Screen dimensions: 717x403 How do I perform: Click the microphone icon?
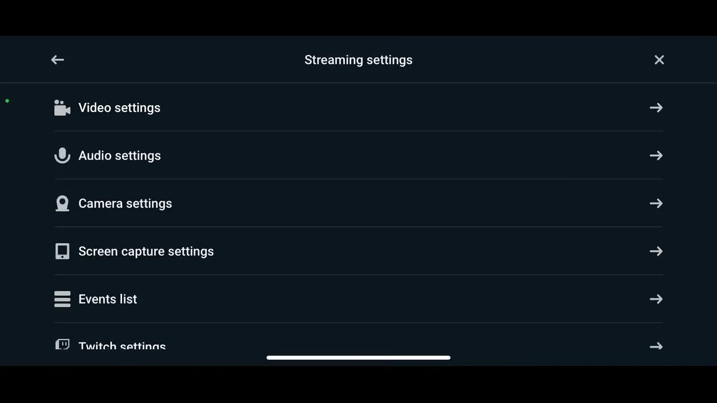(x=62, y=156)
